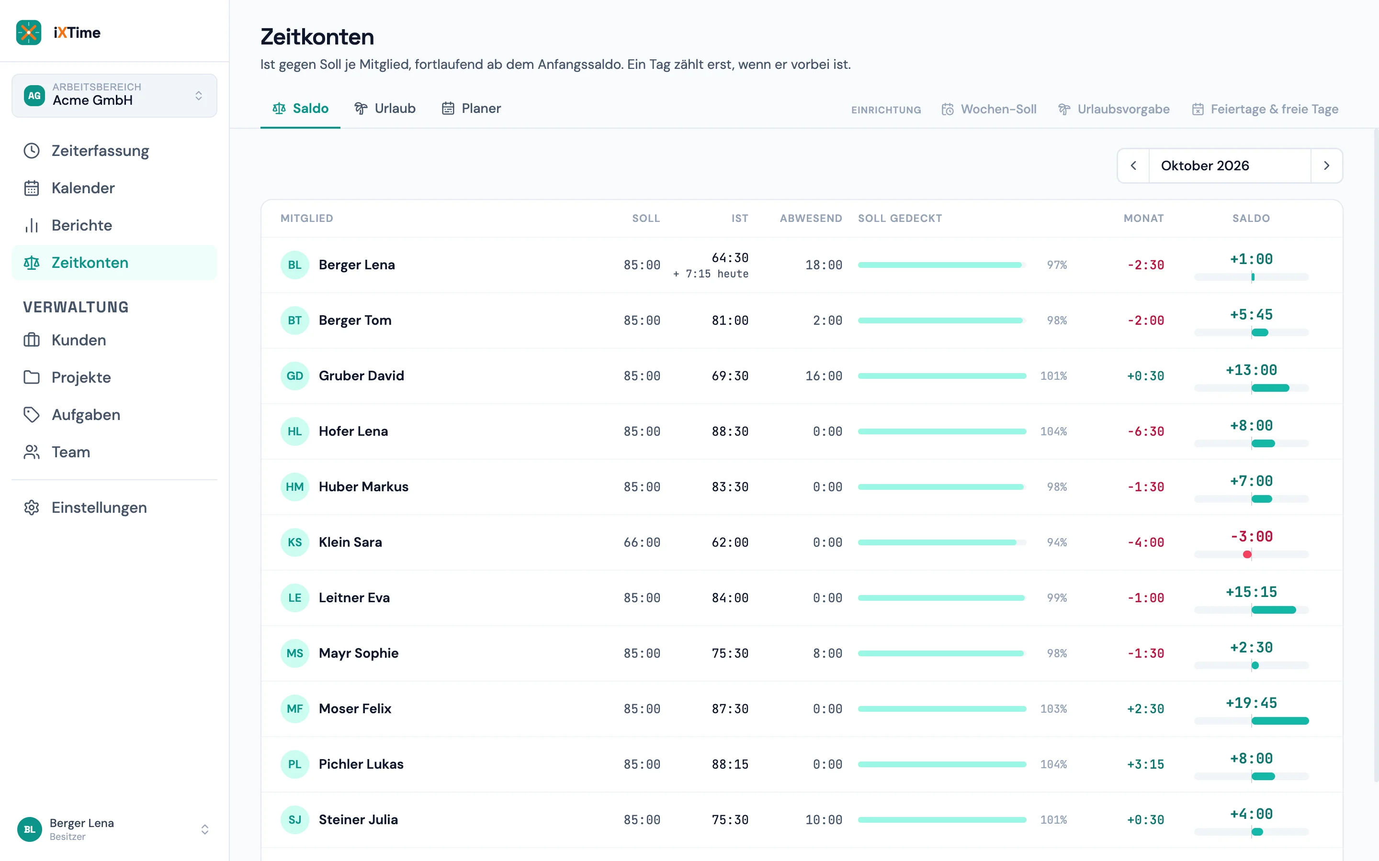The height and width of the screenshot is (861, 1379).
Task: Click the Zeiterfassung clock icon
Action: tap(31, 151)
